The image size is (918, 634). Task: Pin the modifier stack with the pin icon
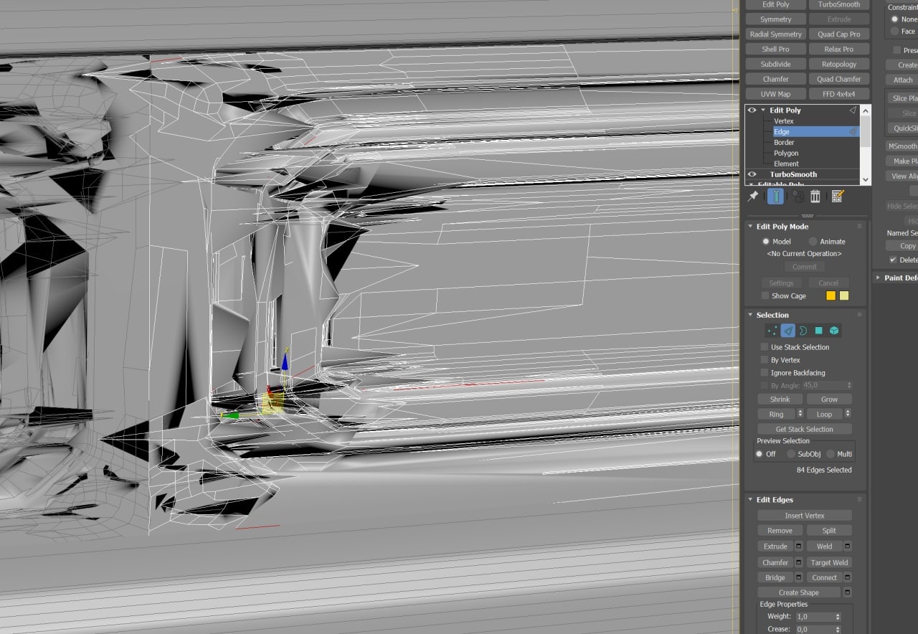pos(753,196)
